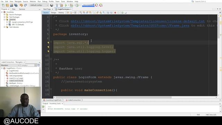Close the LoginForm.java tab

(71, 9)
